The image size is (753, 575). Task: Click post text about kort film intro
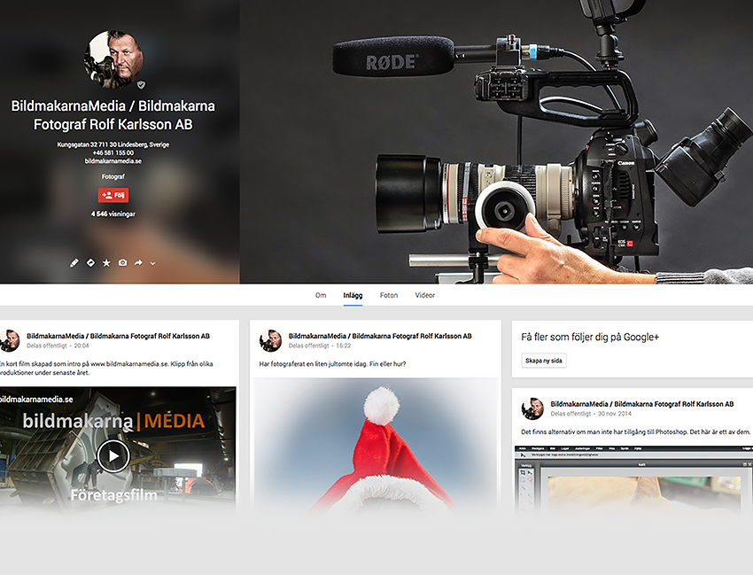click(x=106, y=368)
